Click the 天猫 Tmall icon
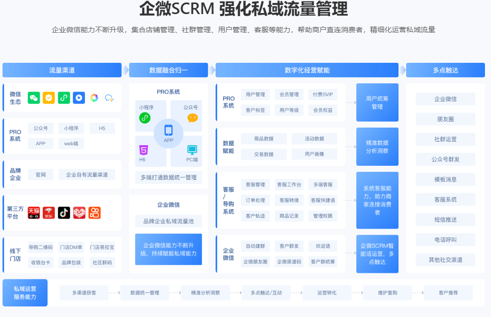This screenshot has width=491, height=317. point(34,213)
